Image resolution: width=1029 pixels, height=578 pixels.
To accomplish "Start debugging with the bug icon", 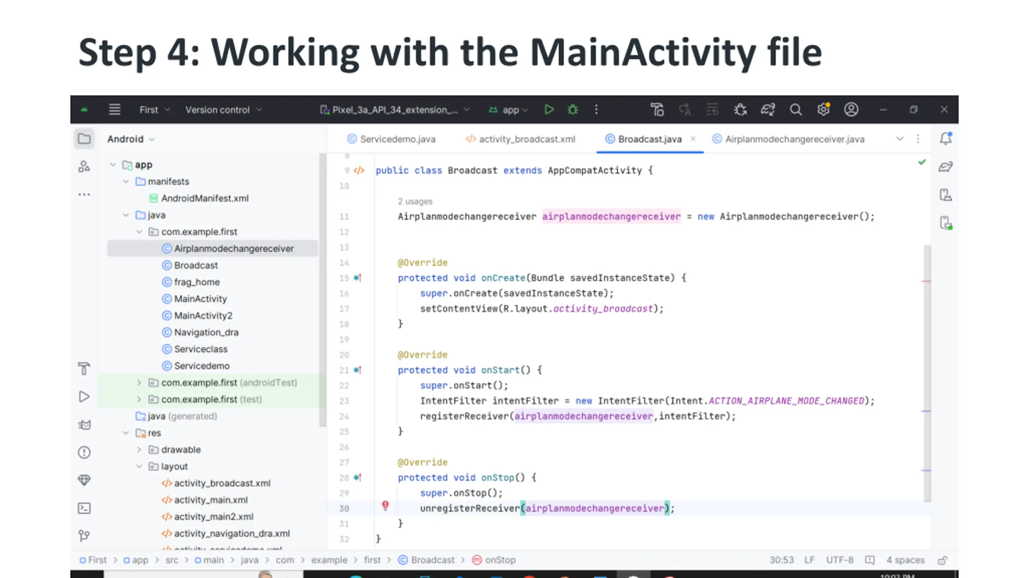I will tap(572, 109).
